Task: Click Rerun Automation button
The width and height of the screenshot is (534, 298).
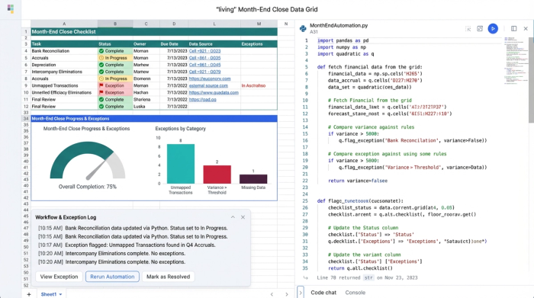Action: [x=112, y=277]
